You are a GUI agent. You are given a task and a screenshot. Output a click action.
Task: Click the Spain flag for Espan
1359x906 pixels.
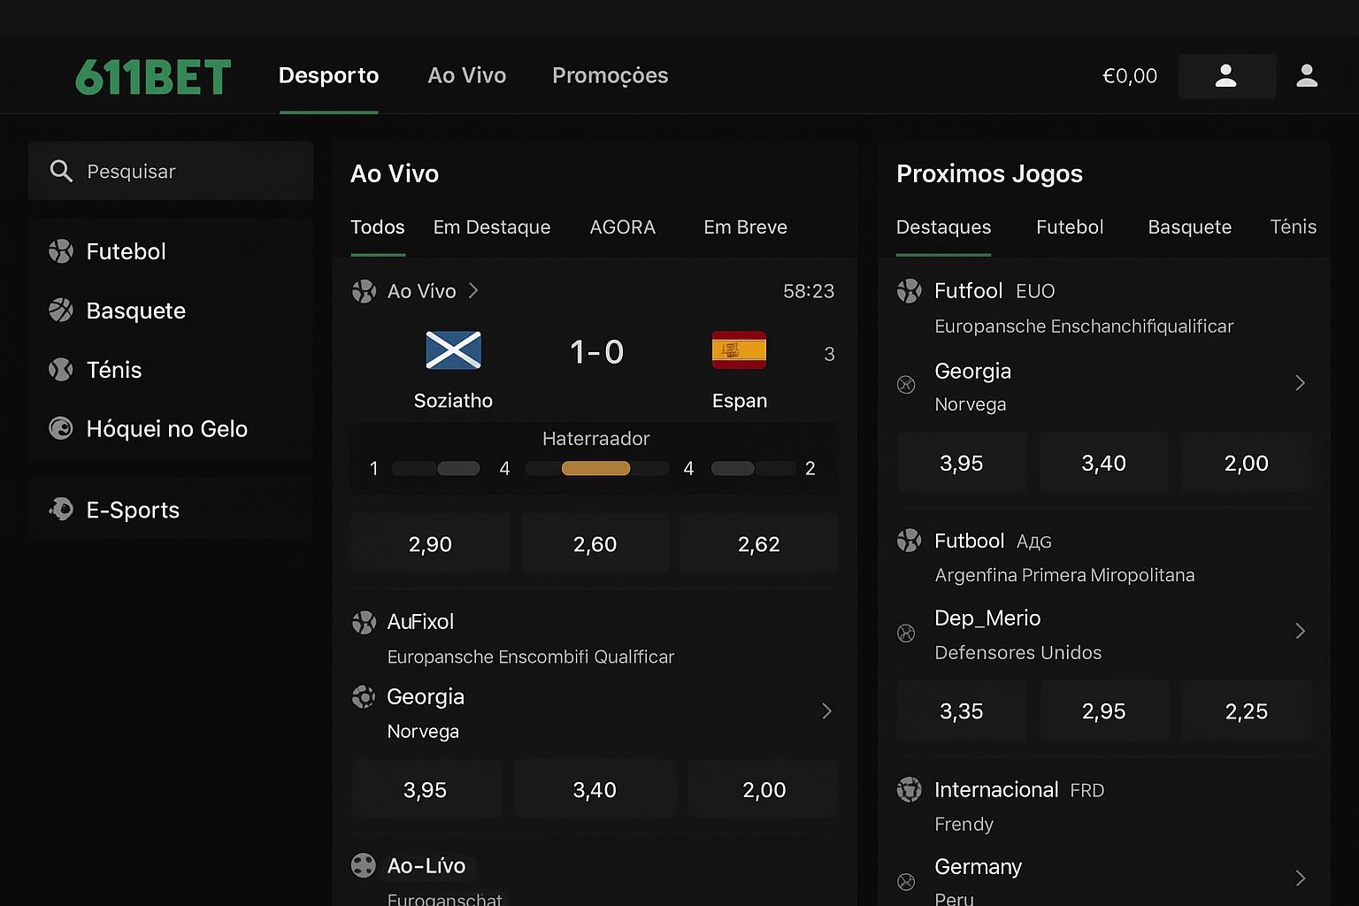click(739, 350)
